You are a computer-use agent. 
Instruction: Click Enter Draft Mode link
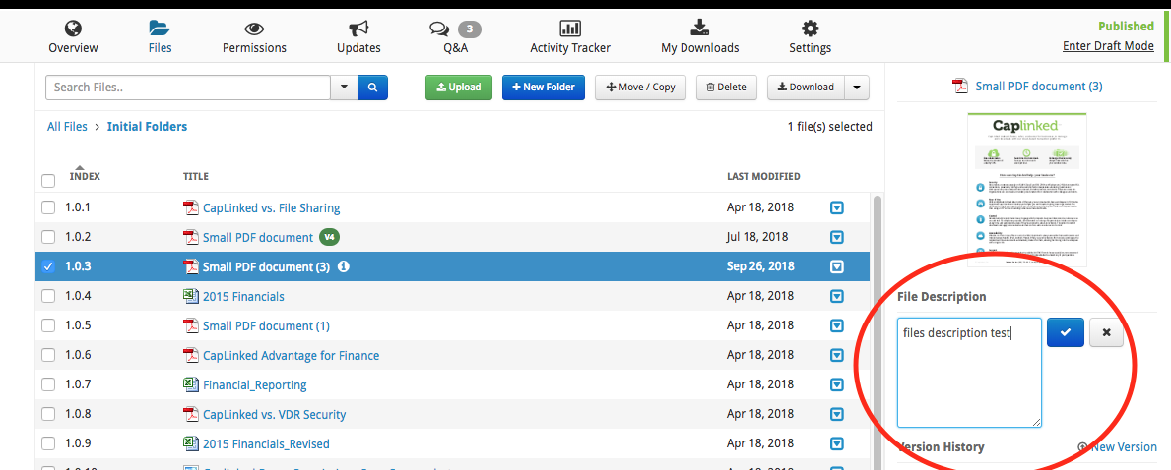1108,46
